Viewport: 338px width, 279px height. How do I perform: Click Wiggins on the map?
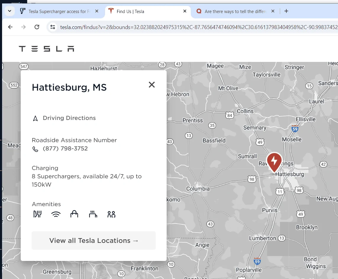316,266
